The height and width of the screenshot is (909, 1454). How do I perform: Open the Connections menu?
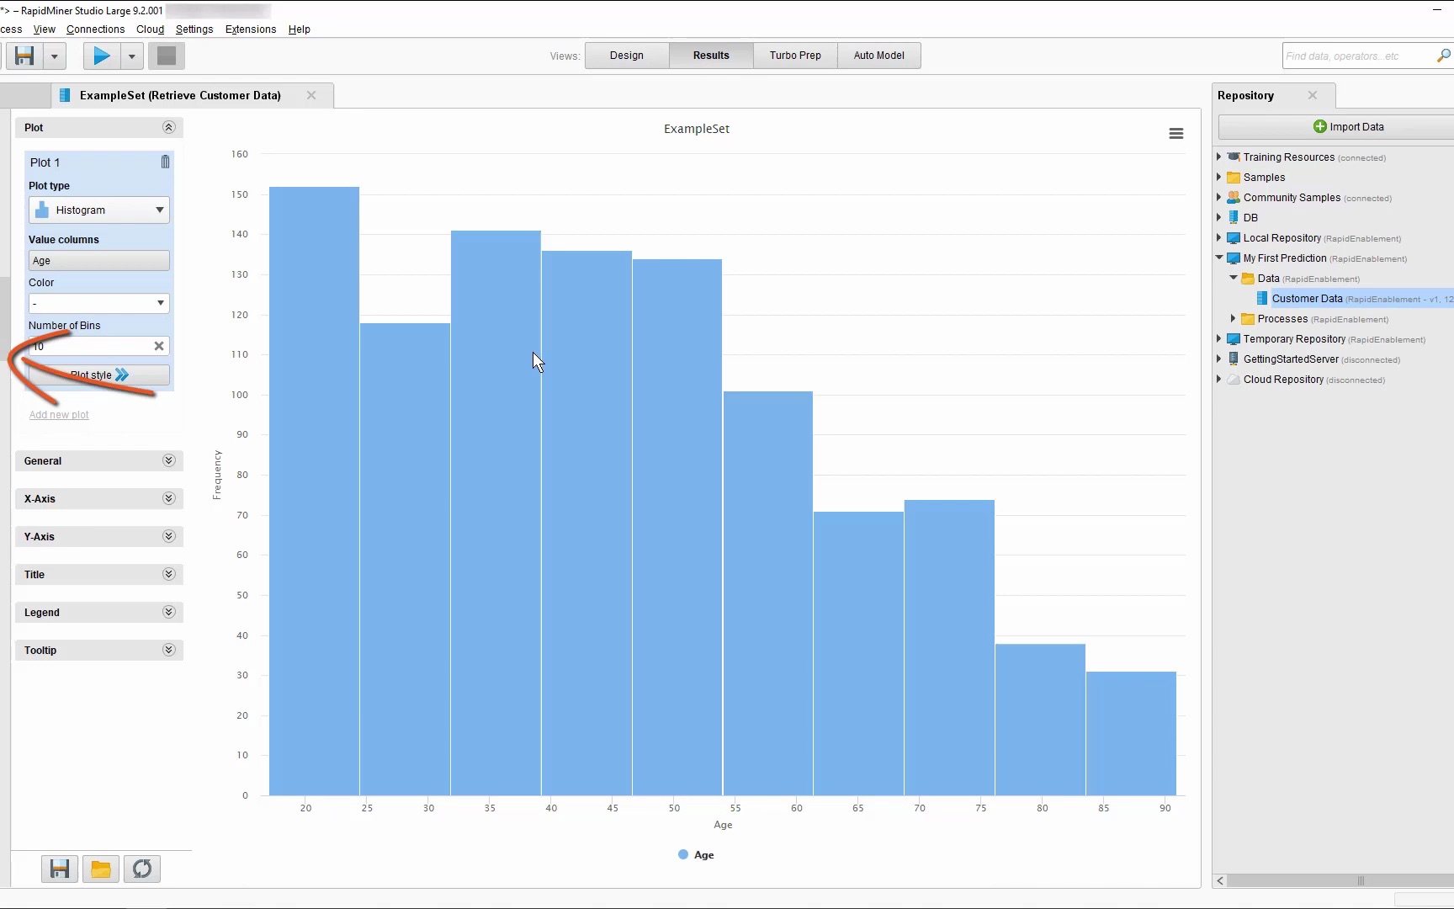95,29
